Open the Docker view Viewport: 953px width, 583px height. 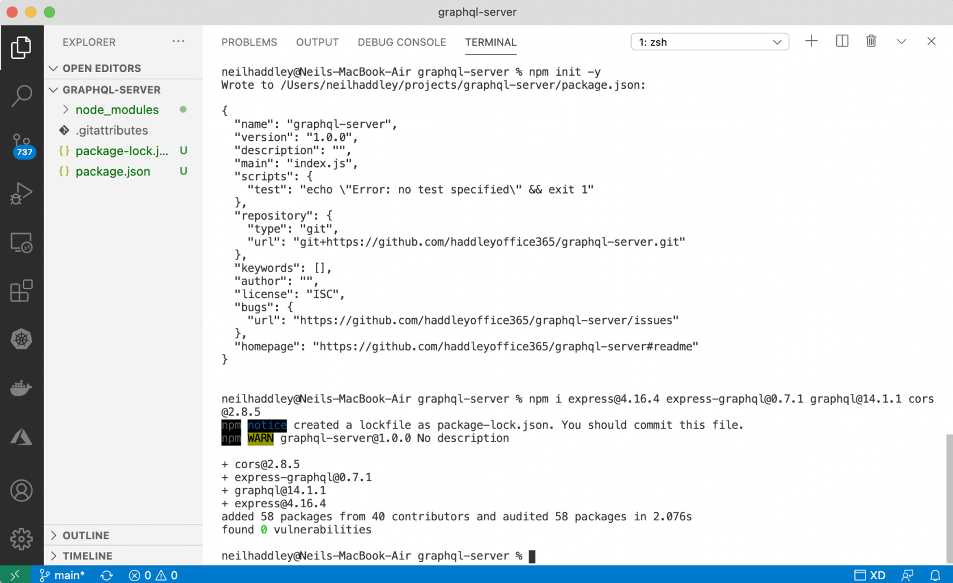[x=22, y=388]
